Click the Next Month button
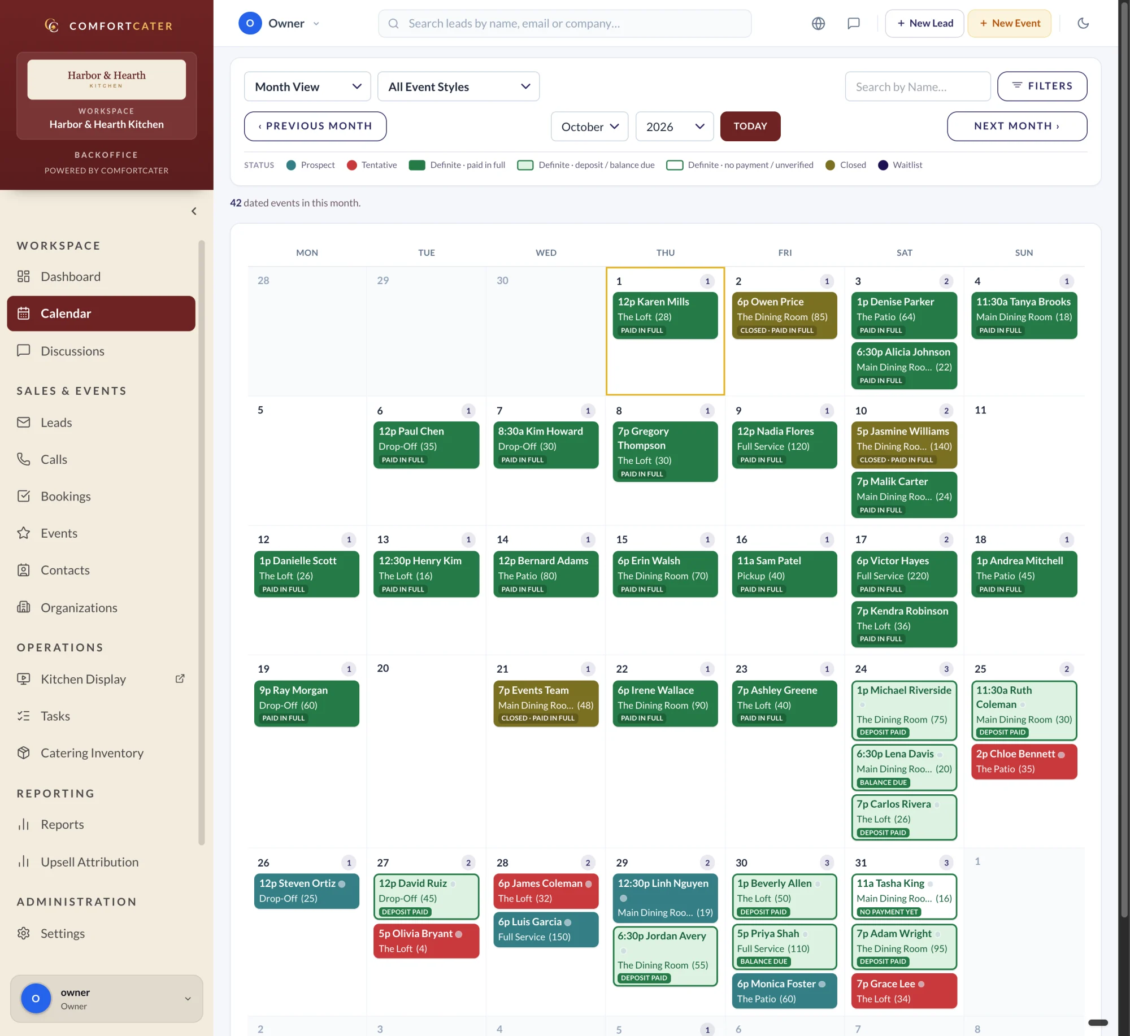The width and height of the screenshot is (1130, 1036). click(x=1017, y=126)
